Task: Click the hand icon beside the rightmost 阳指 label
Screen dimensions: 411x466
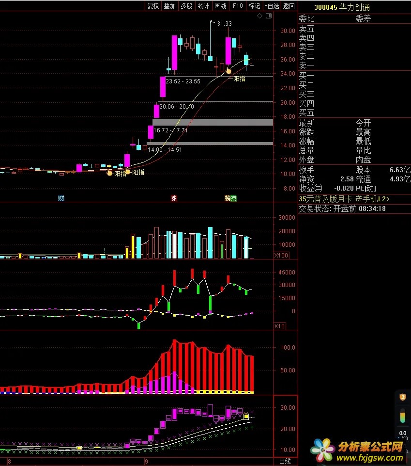Action: pyautogui.click(x=228, y=71)
